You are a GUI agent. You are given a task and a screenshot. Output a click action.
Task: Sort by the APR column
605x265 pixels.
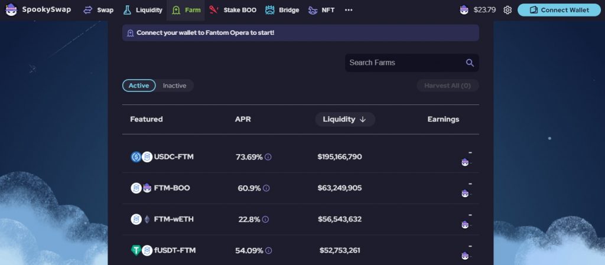tap(243, 119)
